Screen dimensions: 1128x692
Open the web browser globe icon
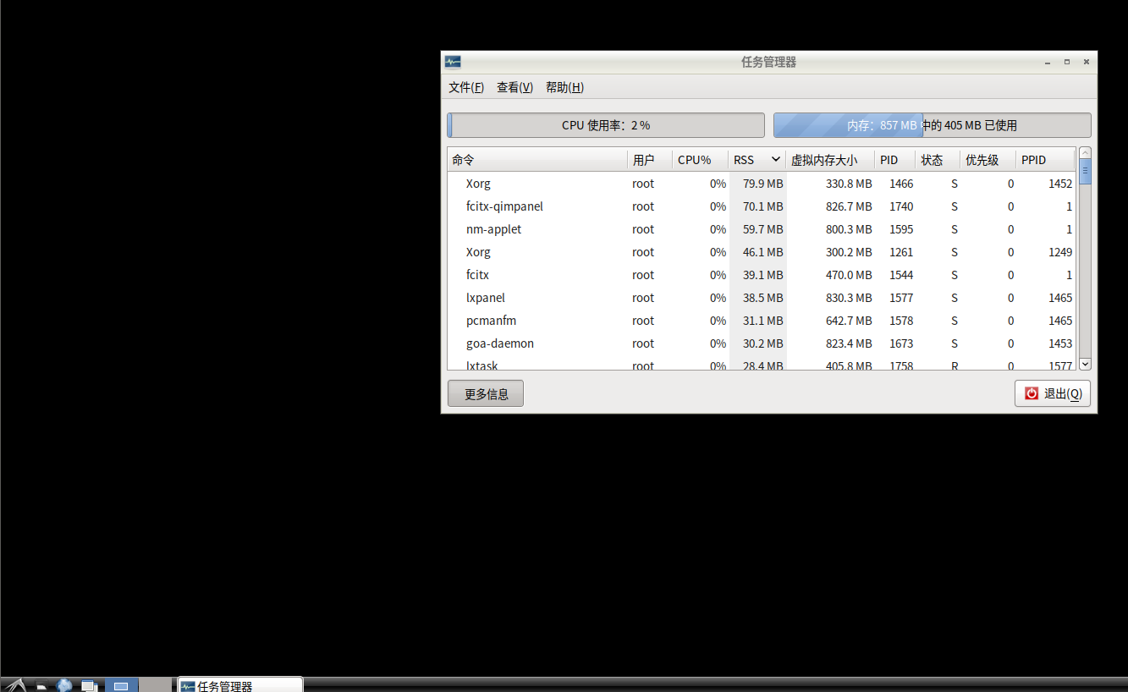[64, 685]
